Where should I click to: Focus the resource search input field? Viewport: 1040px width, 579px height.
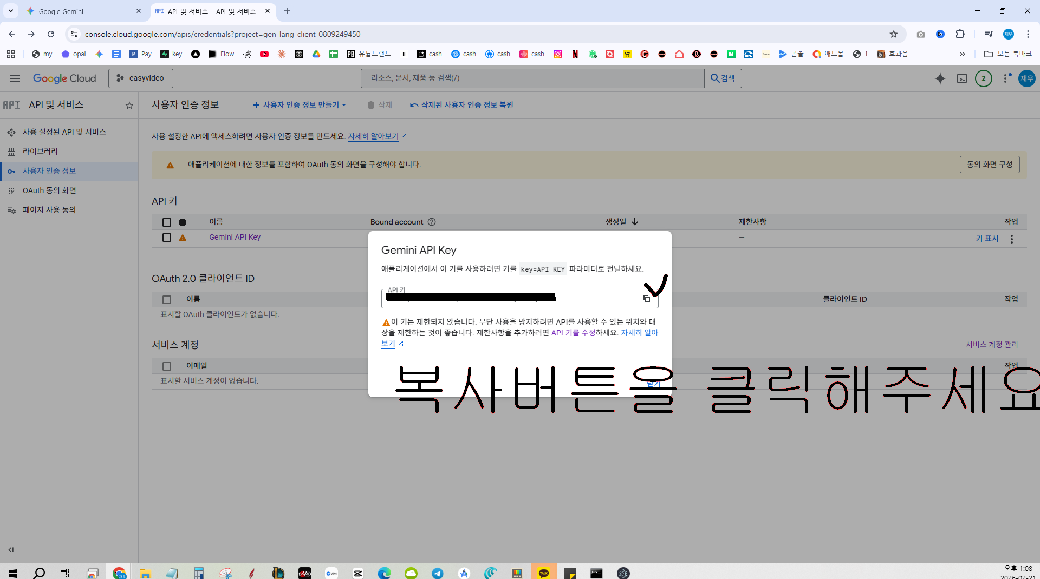[x=532, y=78]
